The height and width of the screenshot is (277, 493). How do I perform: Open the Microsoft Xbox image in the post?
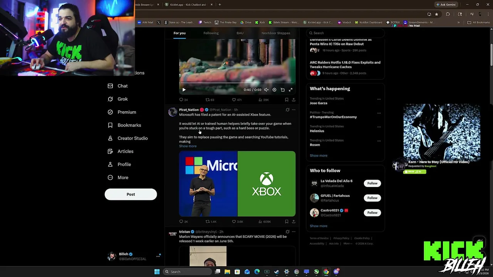(237, 184)
